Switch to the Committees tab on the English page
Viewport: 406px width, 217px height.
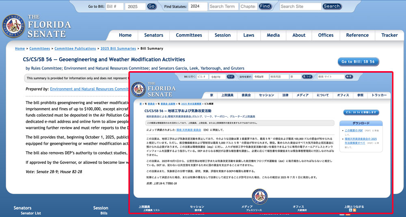189,35
